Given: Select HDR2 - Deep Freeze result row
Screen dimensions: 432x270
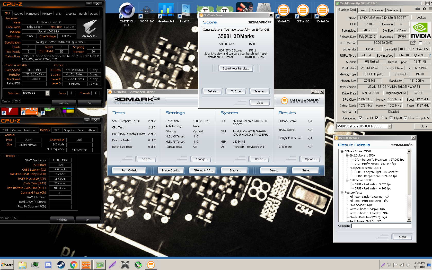Looking at the screenshot, I should 376,176.
